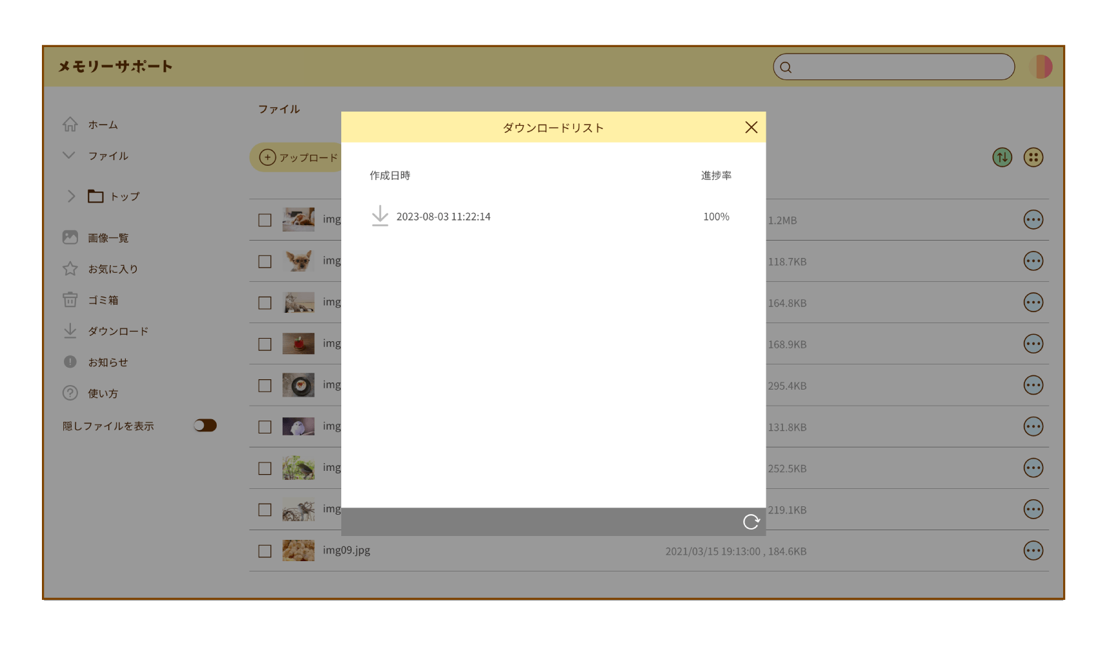Image resolution: width=1107 pixels, height=645 pixels.
Task: Check the checkbox for 295.4KB file row
Action: (264, 385)
